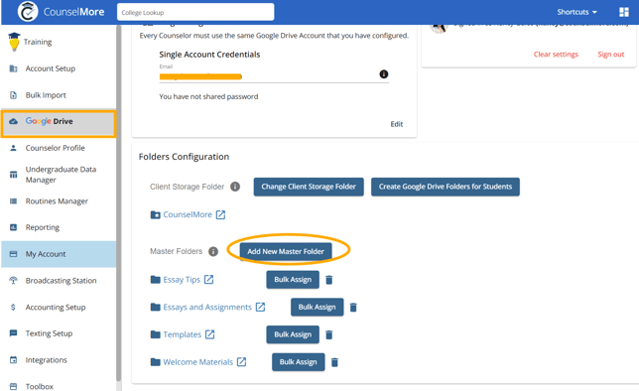Bulk Assign the Essay Tips folder
This screenshot has width=639, height=391.
293,280
